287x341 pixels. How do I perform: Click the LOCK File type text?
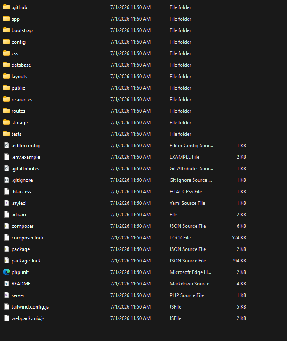180,237
